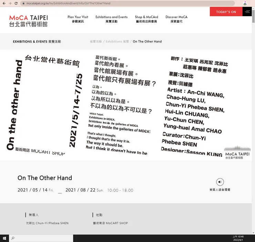Open the Exhibitions and Events menu
Viewport: 255px width, 242px height.
click(112, 19)
